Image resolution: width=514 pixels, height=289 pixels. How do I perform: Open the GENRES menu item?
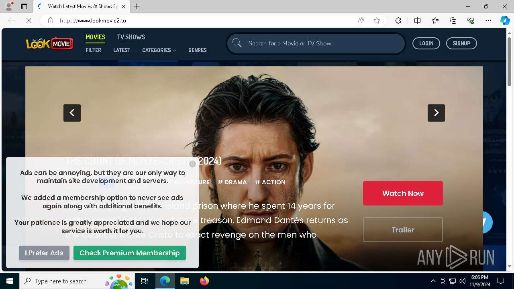(197, 50)
